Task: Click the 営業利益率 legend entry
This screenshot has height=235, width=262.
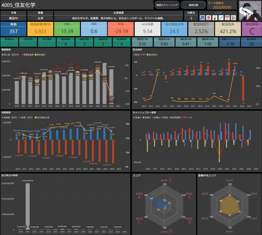Action: coord(28,55)
